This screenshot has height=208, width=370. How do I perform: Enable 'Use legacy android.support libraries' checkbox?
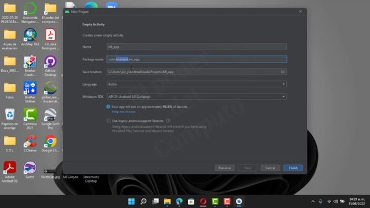click(109, 121)
